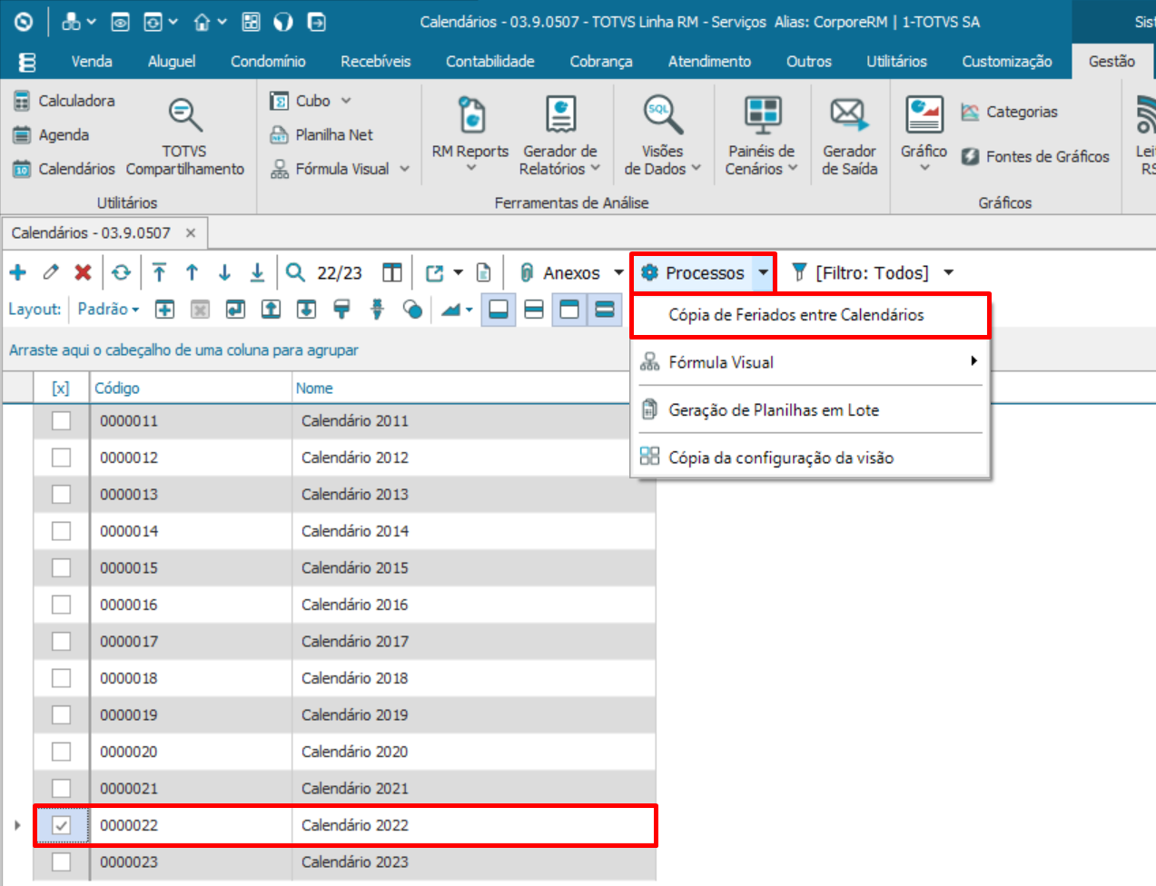This screenshot has width=1156, height=886.
Task: Choose Geração de Planilhas em Lote
Action: pyautogui.click(x=773, y=410)
